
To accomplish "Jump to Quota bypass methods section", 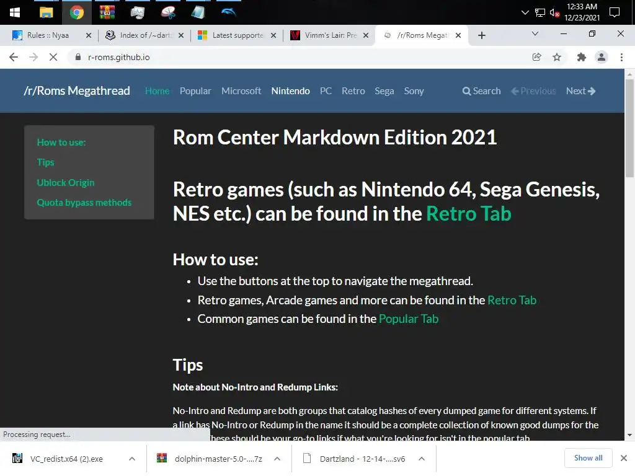I will pyautogui.click(x=84, y=203).
